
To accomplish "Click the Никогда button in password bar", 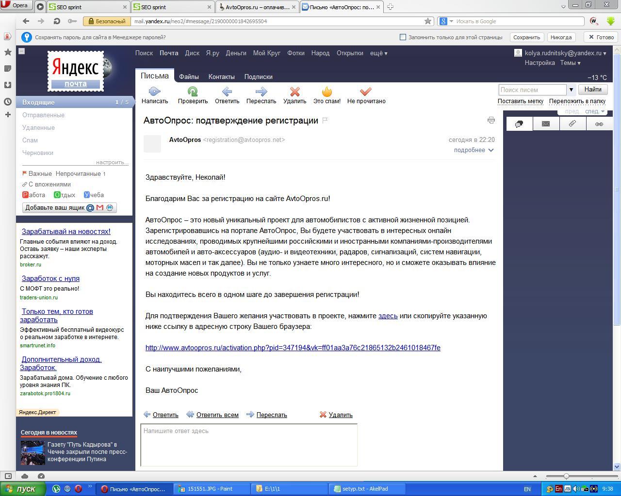I will pos(561,37).
